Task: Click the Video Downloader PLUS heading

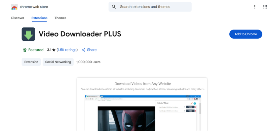Action: (x=80, y=34)
